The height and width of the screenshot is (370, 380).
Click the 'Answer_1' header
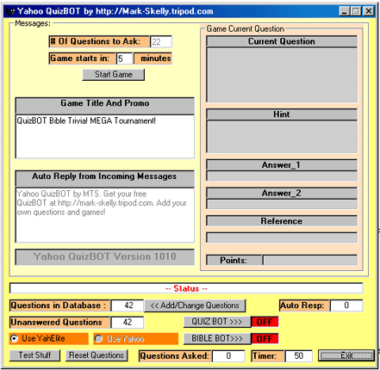(x=282, y=165)
